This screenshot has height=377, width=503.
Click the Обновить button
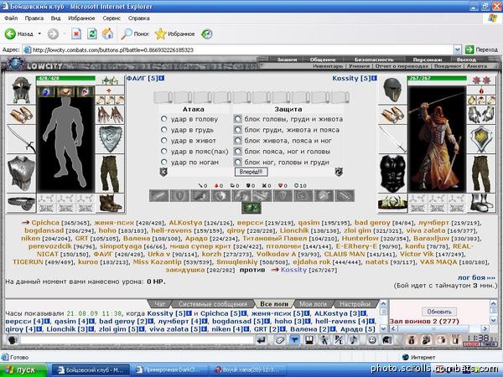coord(439,312)
